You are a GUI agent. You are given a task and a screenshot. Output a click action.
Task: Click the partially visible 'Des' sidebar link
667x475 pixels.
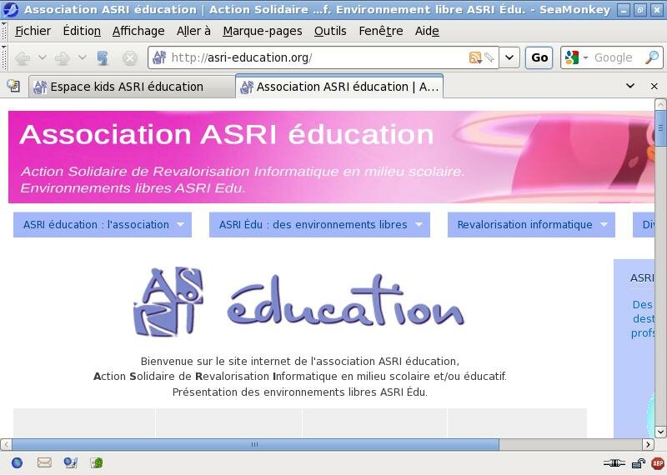coord(642,304)
